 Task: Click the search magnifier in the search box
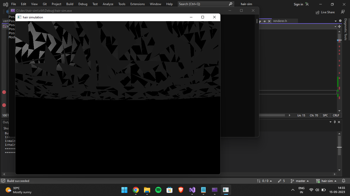pyautogui.click(x=230, y=4)
